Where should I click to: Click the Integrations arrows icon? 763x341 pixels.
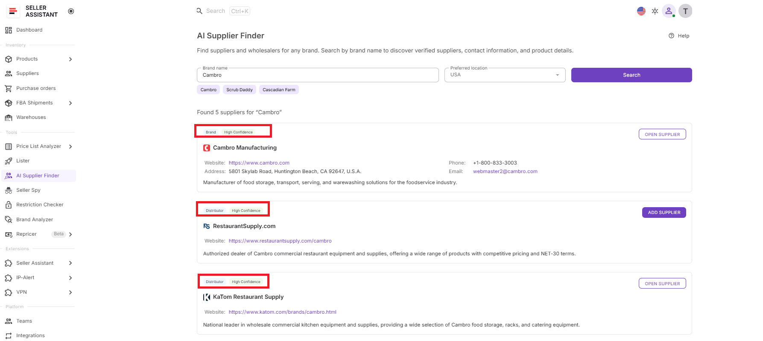[x=9, y=336]
